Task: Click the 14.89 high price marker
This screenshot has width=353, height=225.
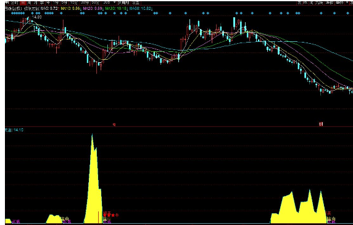Action: point(37,17)
